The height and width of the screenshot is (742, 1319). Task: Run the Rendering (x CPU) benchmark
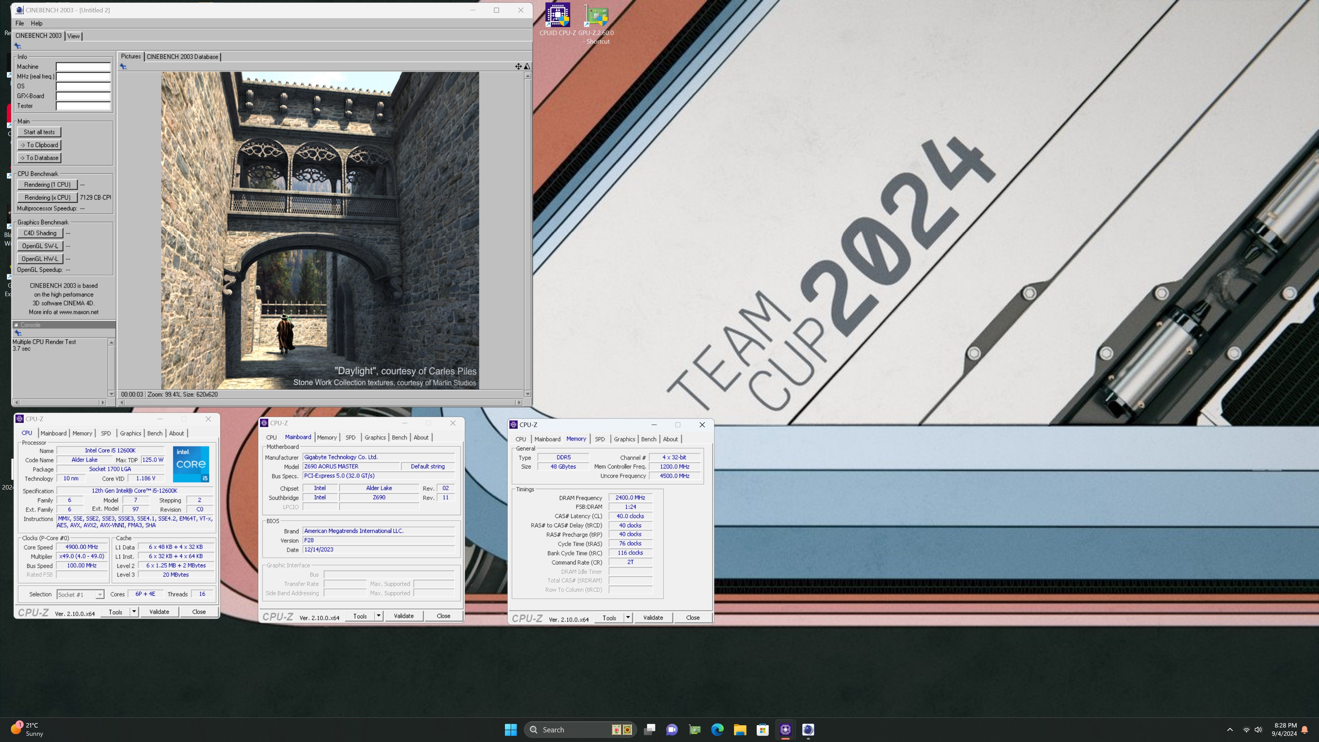(x=47, y=197)
